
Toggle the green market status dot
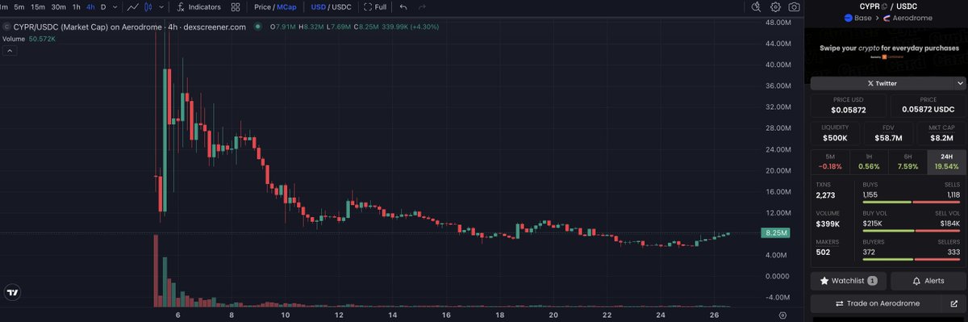(x=257, y=27)
